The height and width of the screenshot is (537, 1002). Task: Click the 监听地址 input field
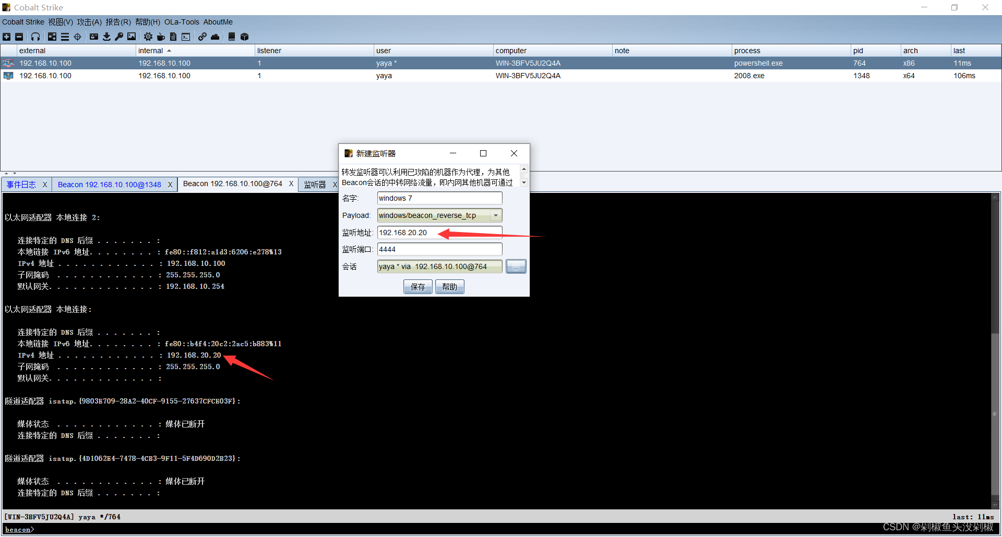pyautogui.click(x=439, y=233)
